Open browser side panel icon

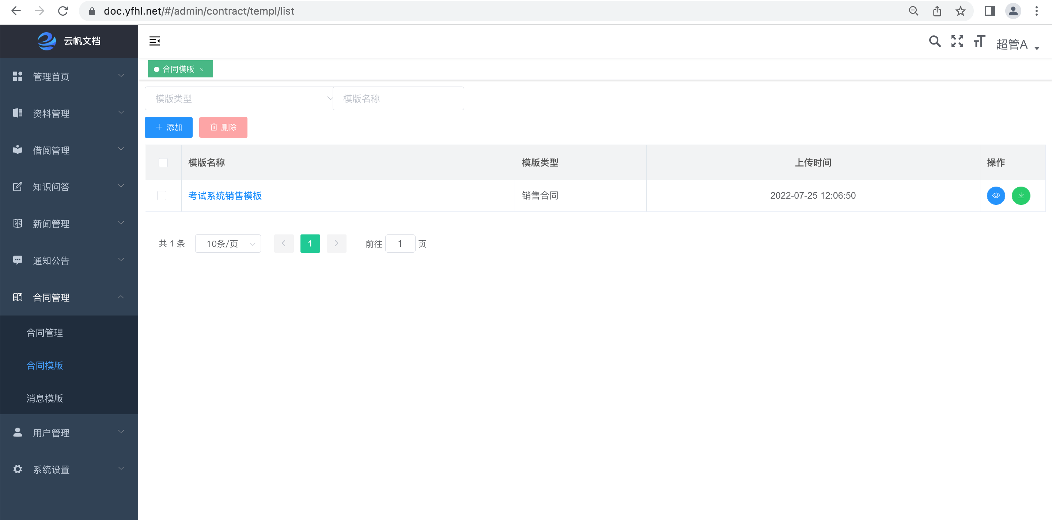click(x=989, y=11)
